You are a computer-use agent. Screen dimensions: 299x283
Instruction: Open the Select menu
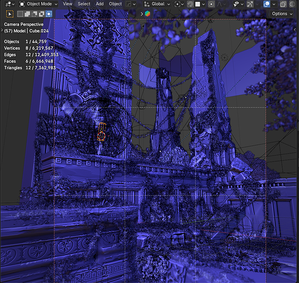coord(84,4)
